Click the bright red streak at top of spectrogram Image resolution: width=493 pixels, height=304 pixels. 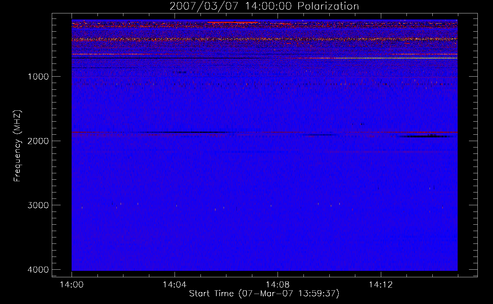233,22
